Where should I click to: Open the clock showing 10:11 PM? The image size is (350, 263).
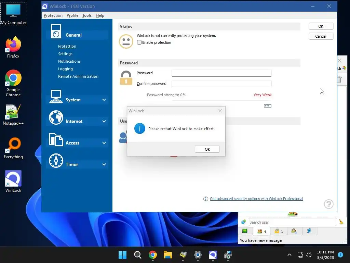(325, 255)
